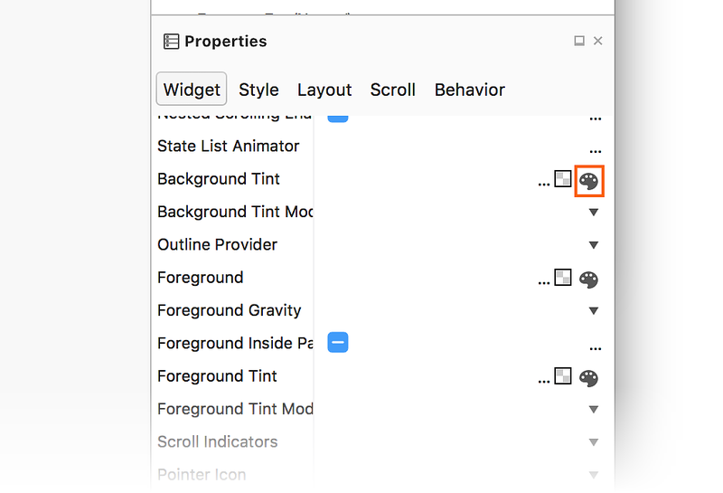Click the Properties panel icon in header
This screenshot has width=723, height=493.
click(x=171, y=42)
